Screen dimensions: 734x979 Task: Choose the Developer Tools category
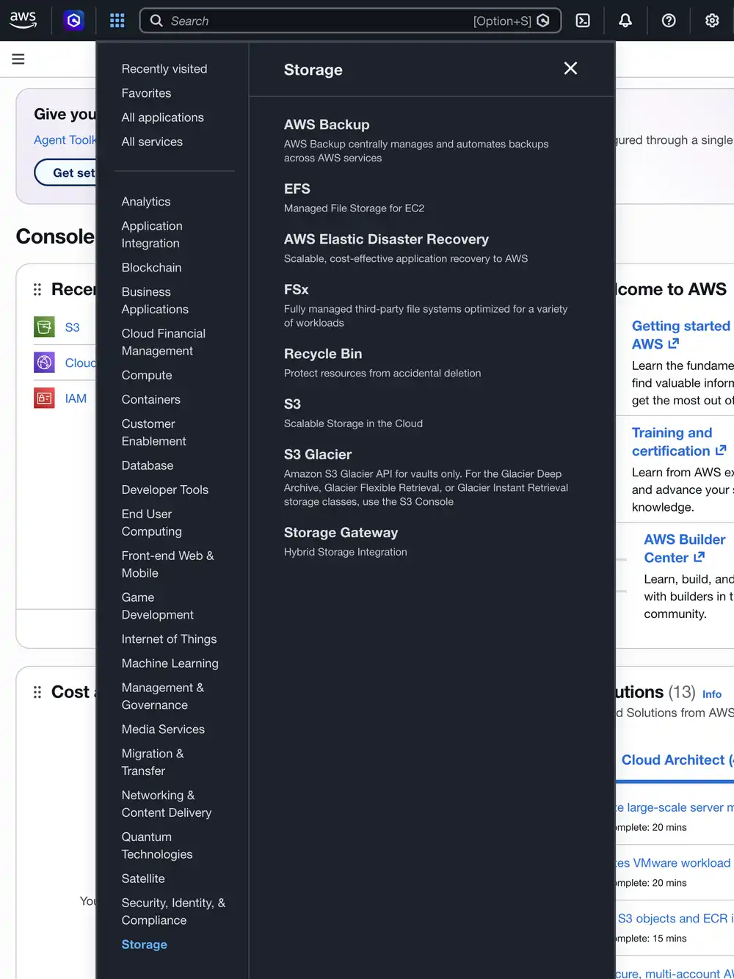click(164, 490)
